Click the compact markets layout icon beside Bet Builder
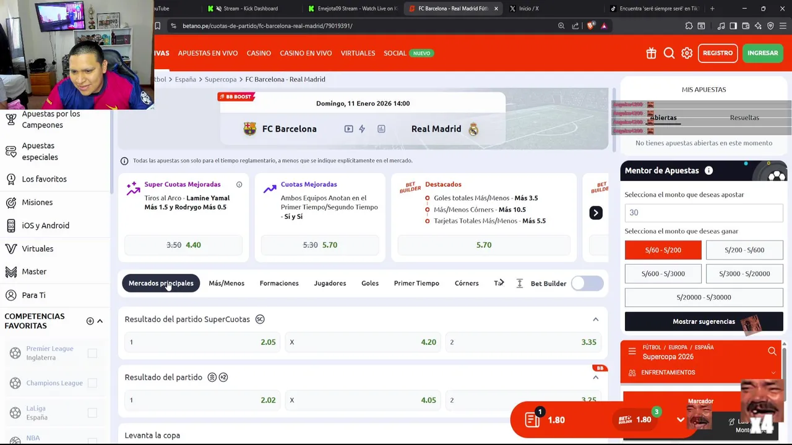 tap(519, 283)
